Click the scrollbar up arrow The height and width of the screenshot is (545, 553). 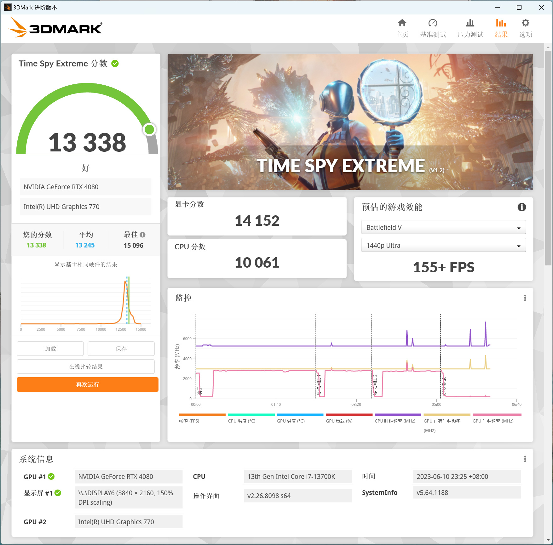click(x=548, y=47)
